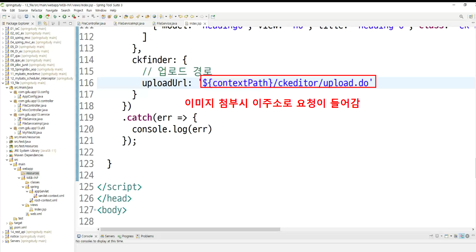Toggle the highlighted AC Console button
This screenshot has width=476, height=252.
[462, 236]
